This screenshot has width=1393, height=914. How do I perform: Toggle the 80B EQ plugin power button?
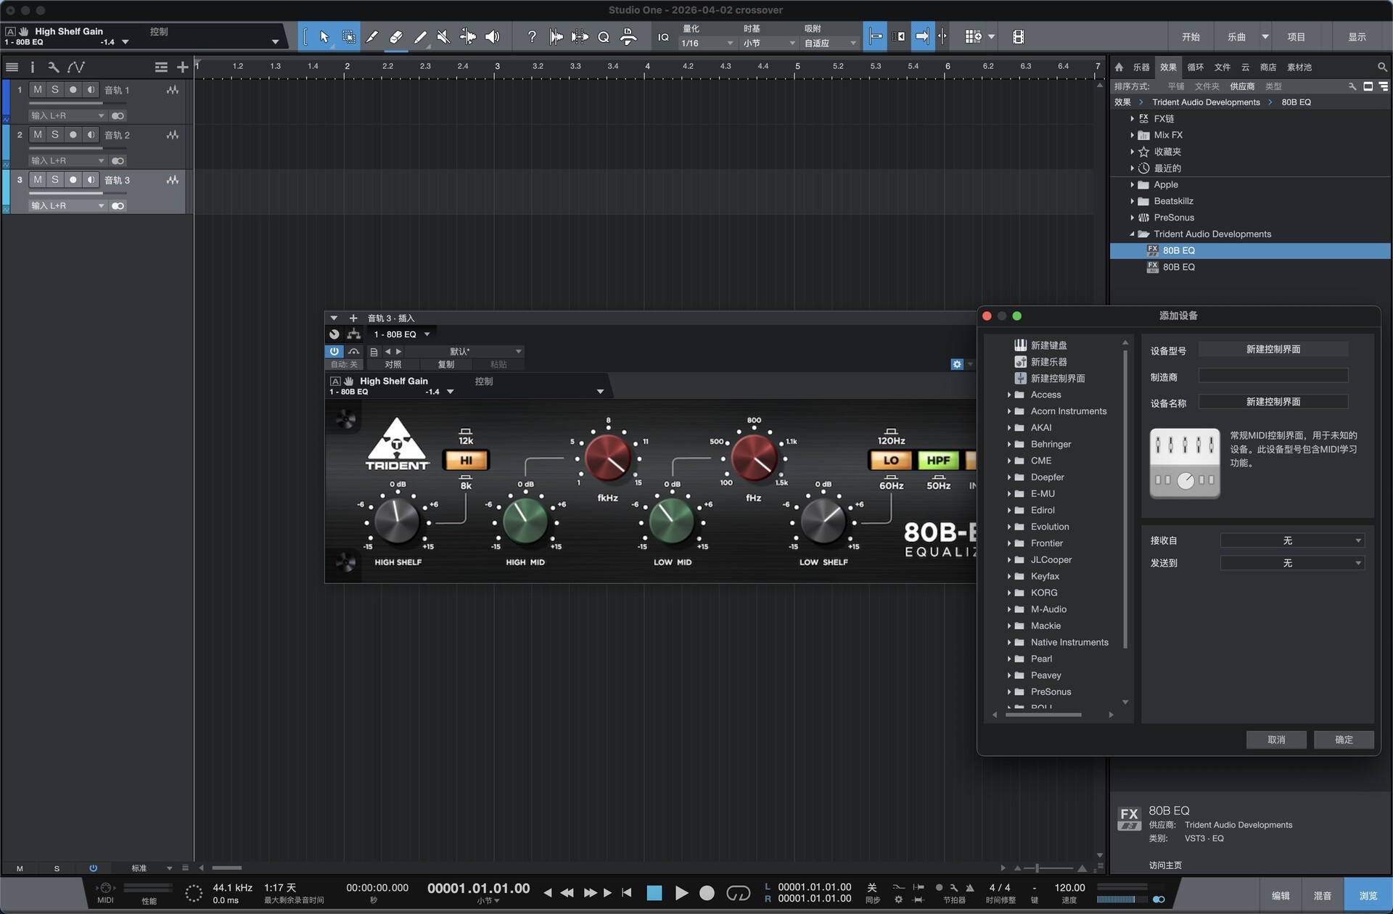point(334,351)
